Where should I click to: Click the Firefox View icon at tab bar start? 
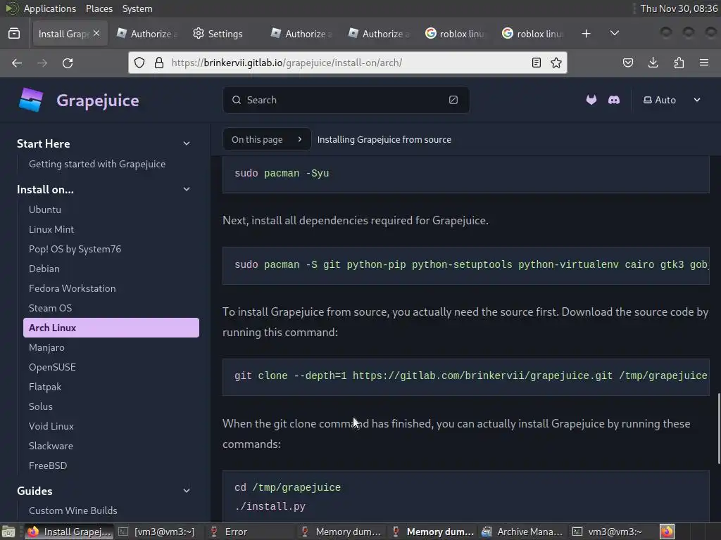(14, 34)
